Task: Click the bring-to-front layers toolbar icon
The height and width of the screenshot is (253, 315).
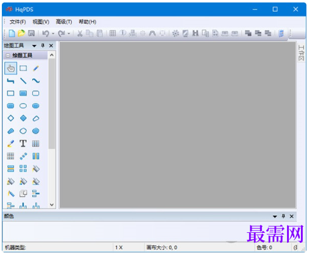Action: (x=248, y=33)
